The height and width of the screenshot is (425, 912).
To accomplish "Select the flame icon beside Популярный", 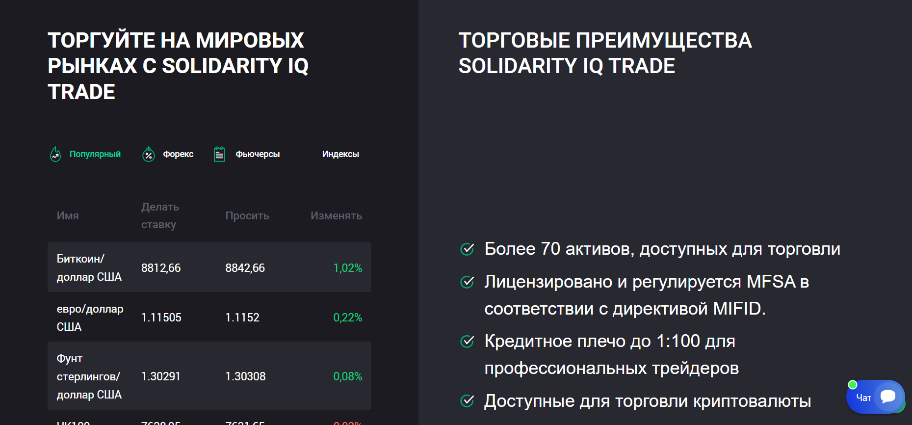I will [x=55, y=154].
